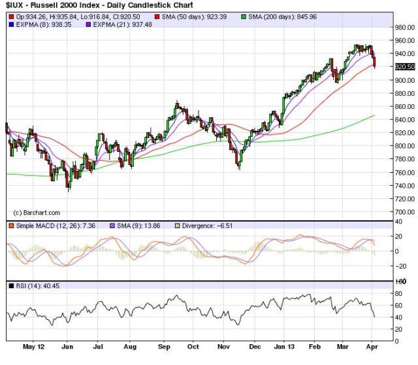Click the orange Simple MACD legend swatch
This screenshot has width=418, height=365.
click(x=9, y=225)
